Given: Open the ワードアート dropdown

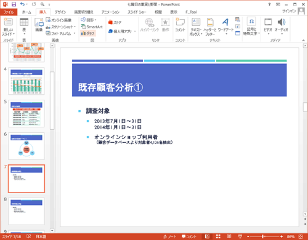Looking at the screenshot, I should tap(225, 26).
